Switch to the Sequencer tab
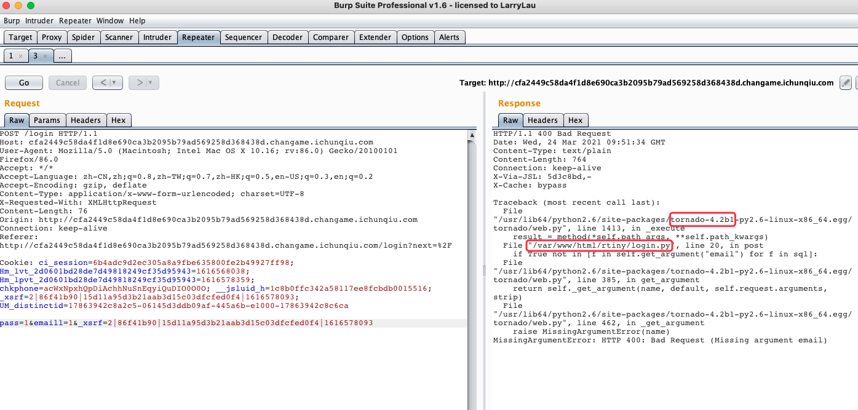The height and width of the screenshot is (410, 858). click(244, 37)
